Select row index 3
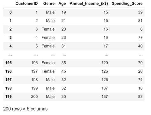151x115 pixels. point(11,38)
